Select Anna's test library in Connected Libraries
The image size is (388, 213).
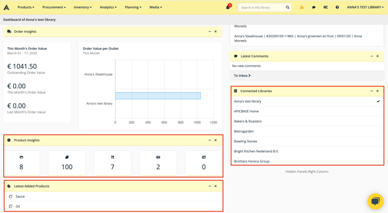pos(307,101)
